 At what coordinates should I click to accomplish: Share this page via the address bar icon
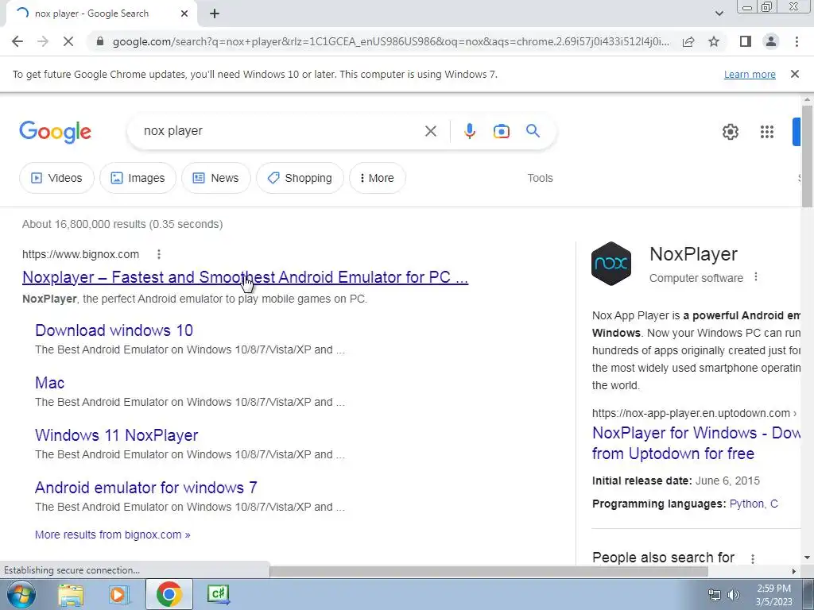coord(688,41)
